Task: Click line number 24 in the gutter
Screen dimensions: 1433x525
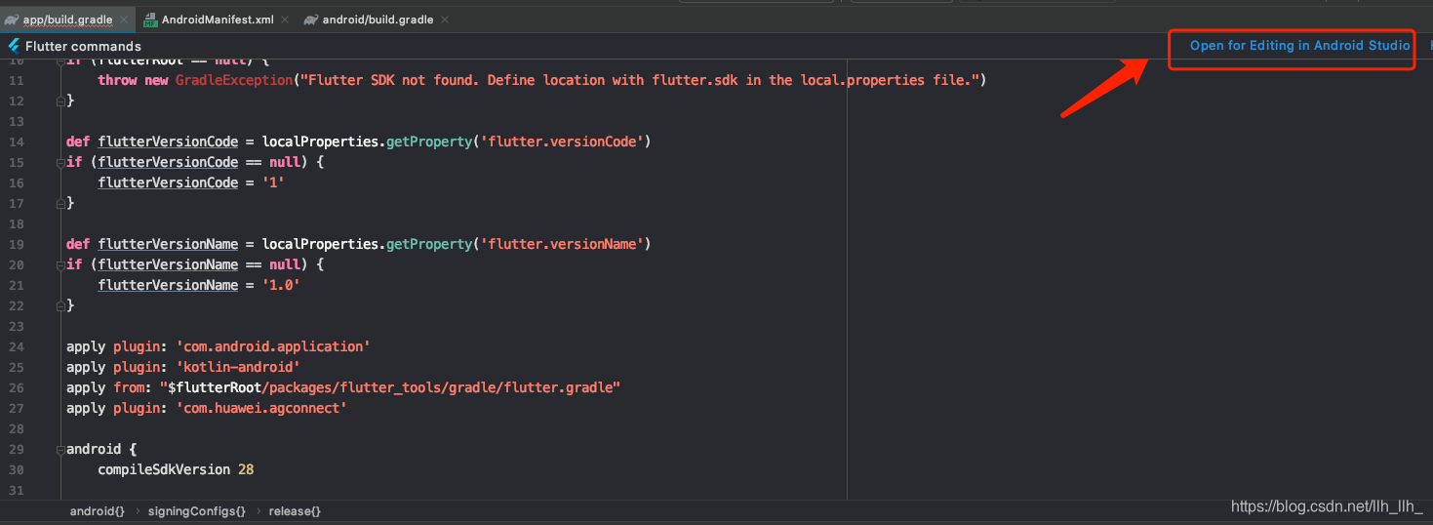Action: 16,346
